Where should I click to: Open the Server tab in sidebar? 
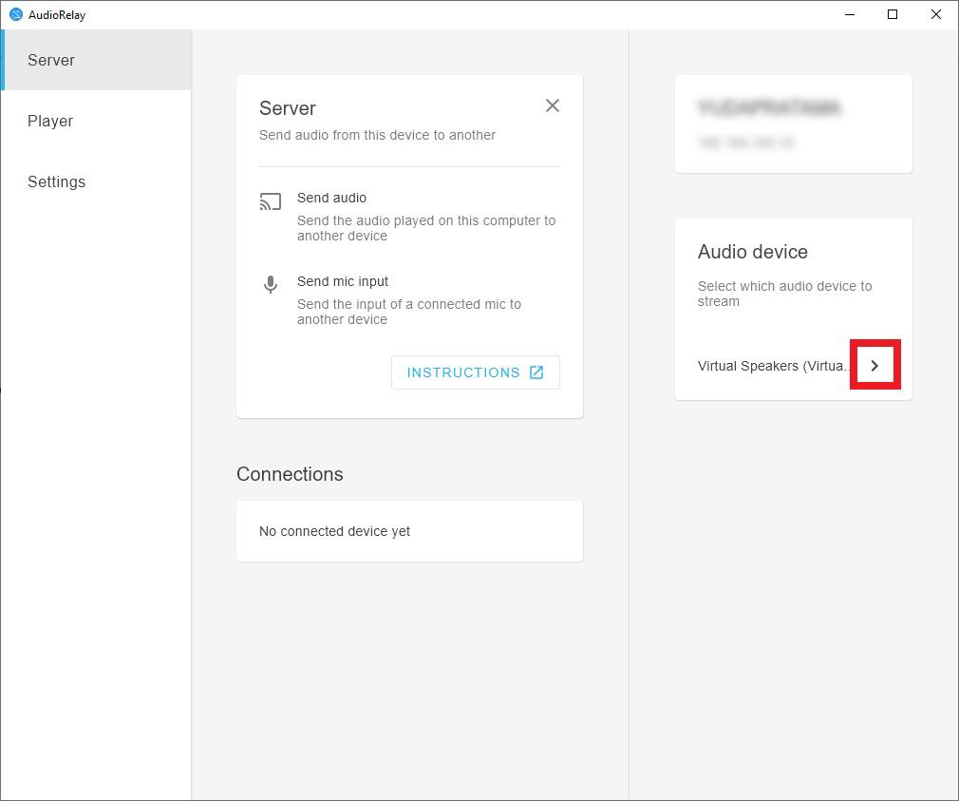[96, 60]
